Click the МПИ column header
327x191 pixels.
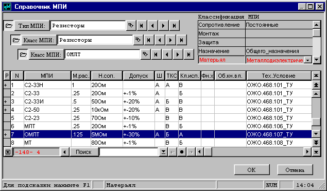(x=47, y=76)
